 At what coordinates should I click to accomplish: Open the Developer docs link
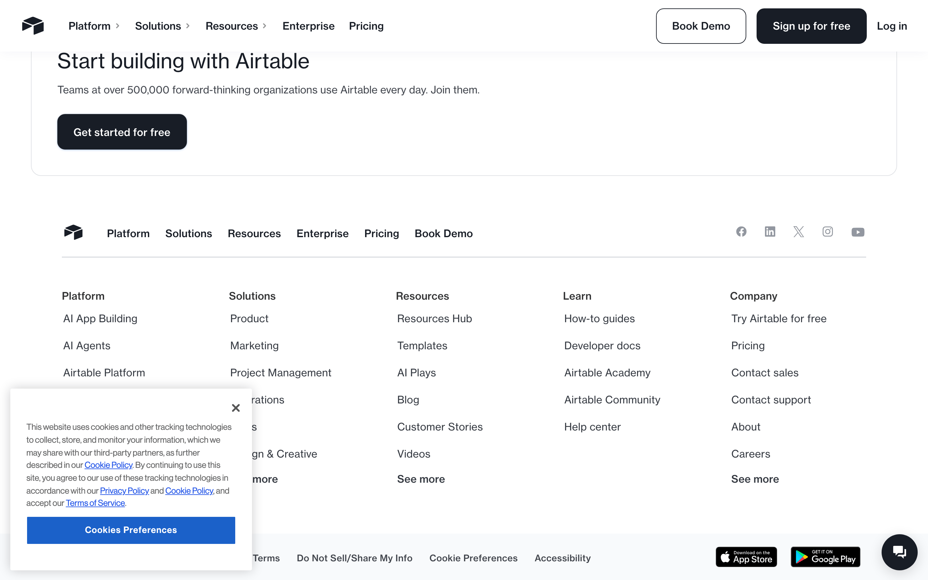pos(603,346)
